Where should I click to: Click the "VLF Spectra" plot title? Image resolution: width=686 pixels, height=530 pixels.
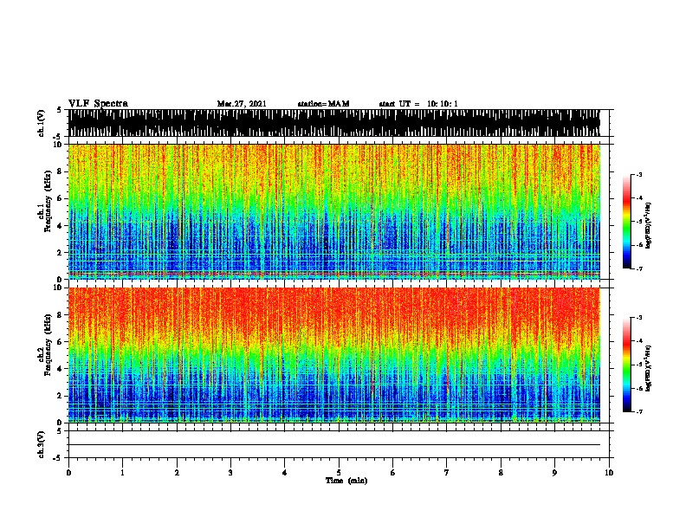98,103
